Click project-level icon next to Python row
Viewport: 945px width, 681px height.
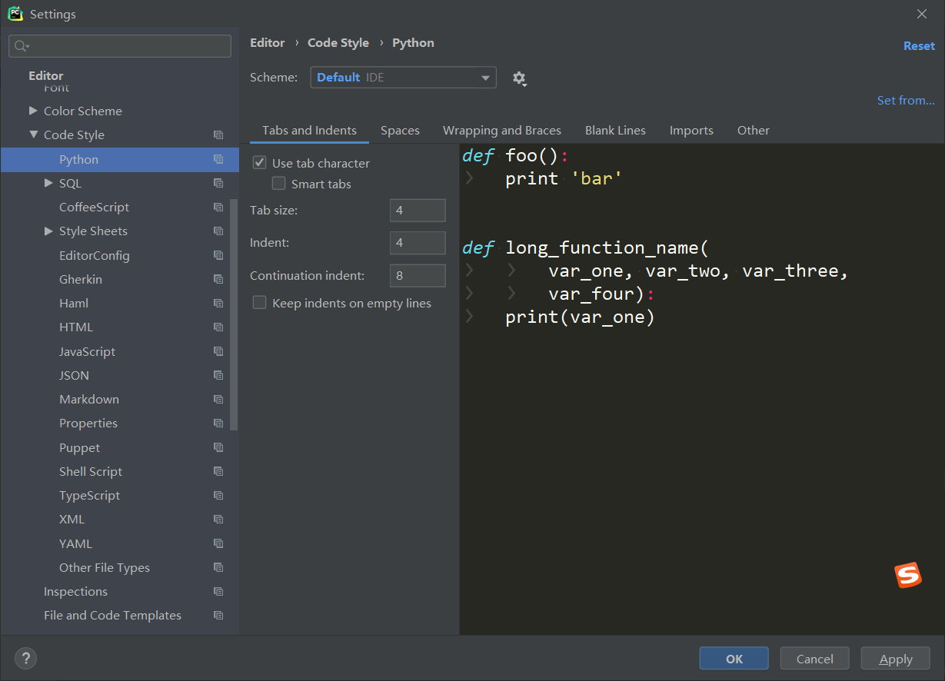pyautogui.click(x=218, y=160)
